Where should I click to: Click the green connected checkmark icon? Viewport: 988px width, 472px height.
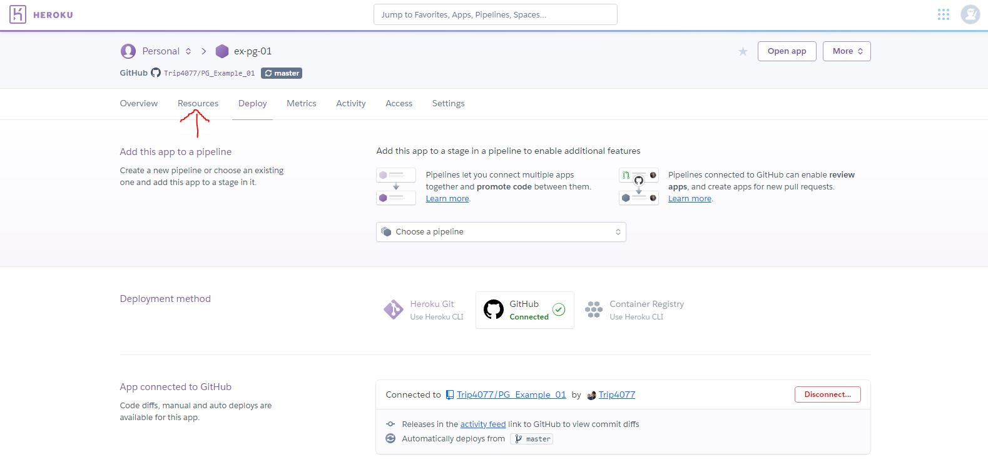[x=559, y=309]
